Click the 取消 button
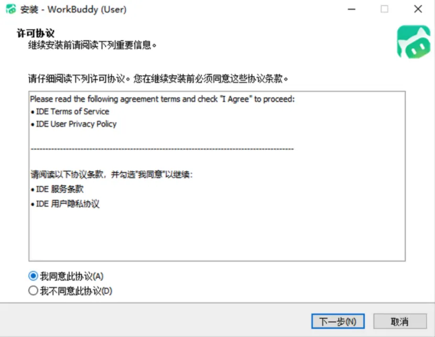The image size is (435, 337). 400,321
